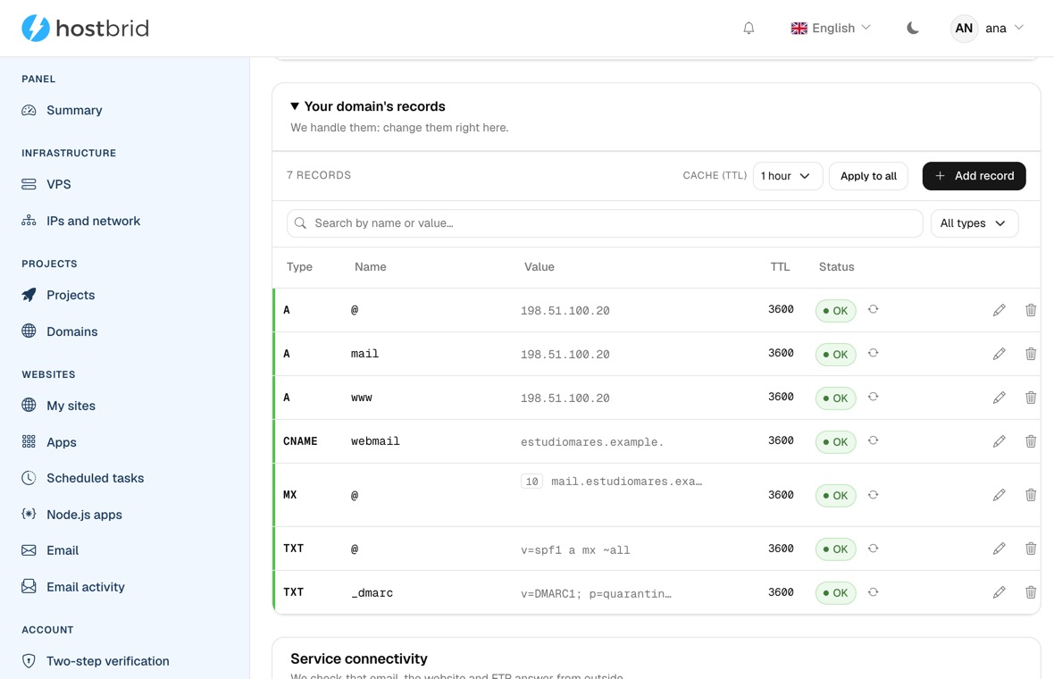Edit the A record for www
The image size is (1054, 679).
coord(999,398)
